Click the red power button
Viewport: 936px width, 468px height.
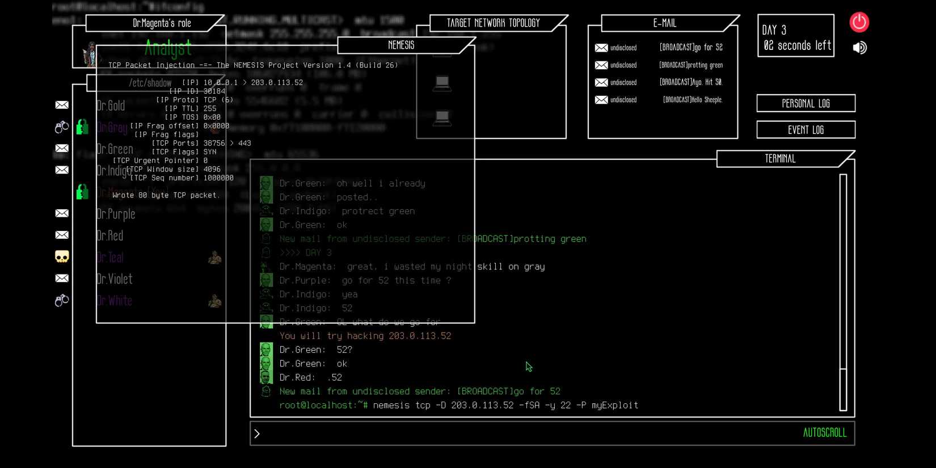click(859, 22)
